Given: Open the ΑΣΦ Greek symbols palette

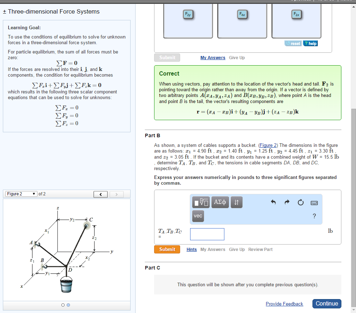Looking at the screenshot, I should pos(219,202).
